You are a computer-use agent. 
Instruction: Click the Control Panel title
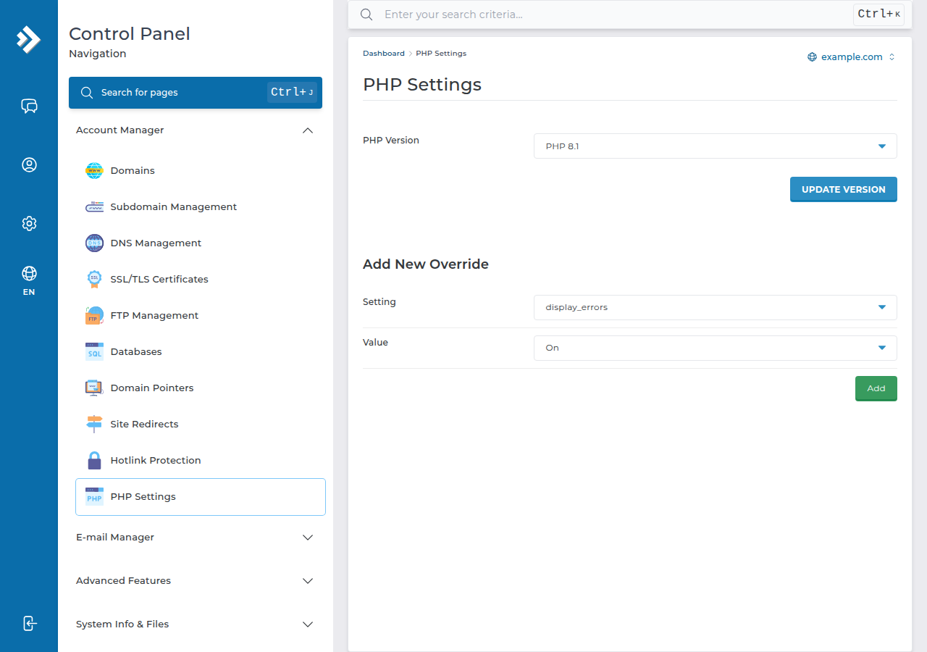point(130,34)
